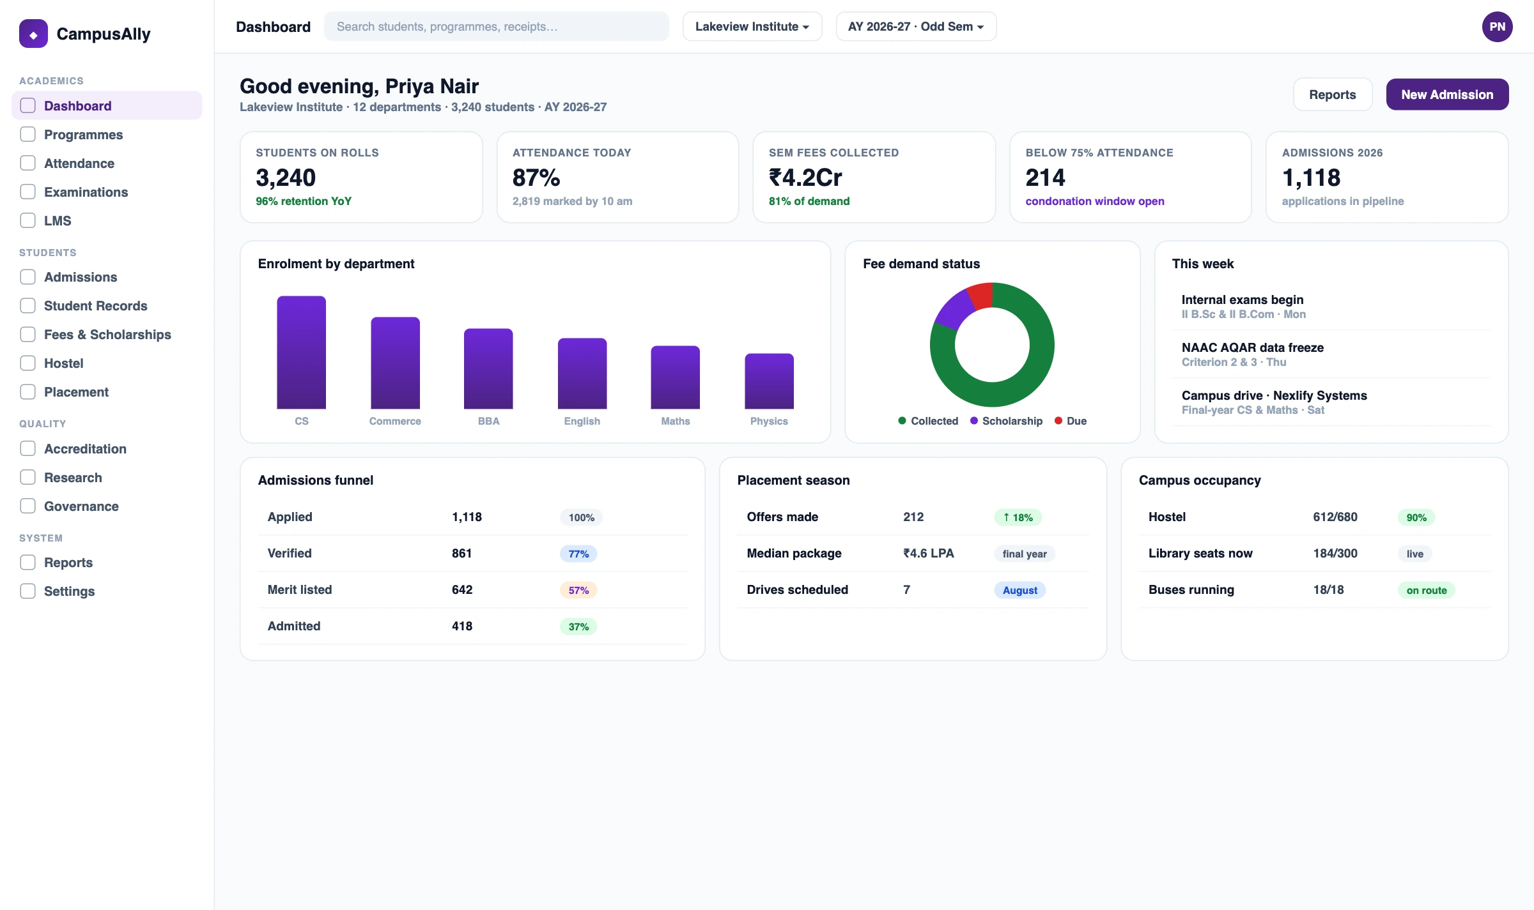This screenshot has height=910, width=1534.
Task: Click the Dashboard sidebar icon box
Action: point(27,105)
